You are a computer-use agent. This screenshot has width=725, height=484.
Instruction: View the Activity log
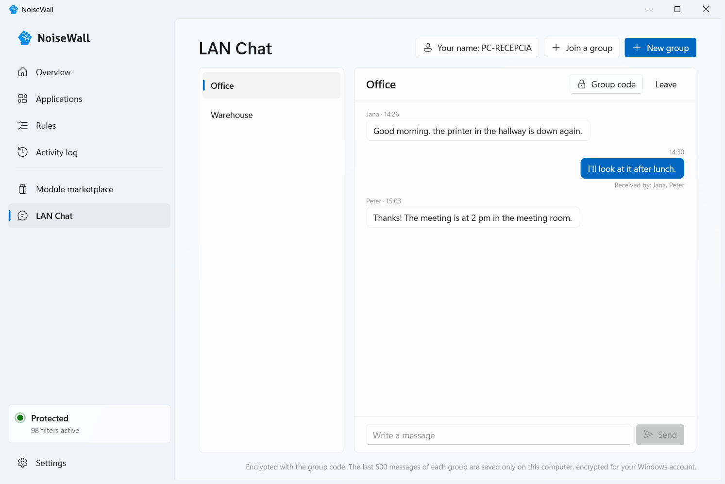89,152
